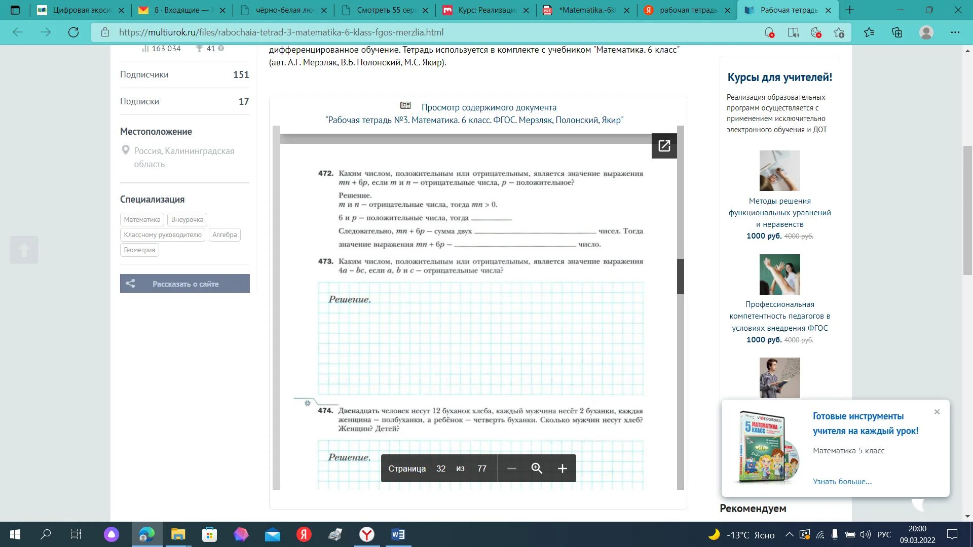973x547 pixels.
Task: Refresh the browser page
Action: point(73,32)
